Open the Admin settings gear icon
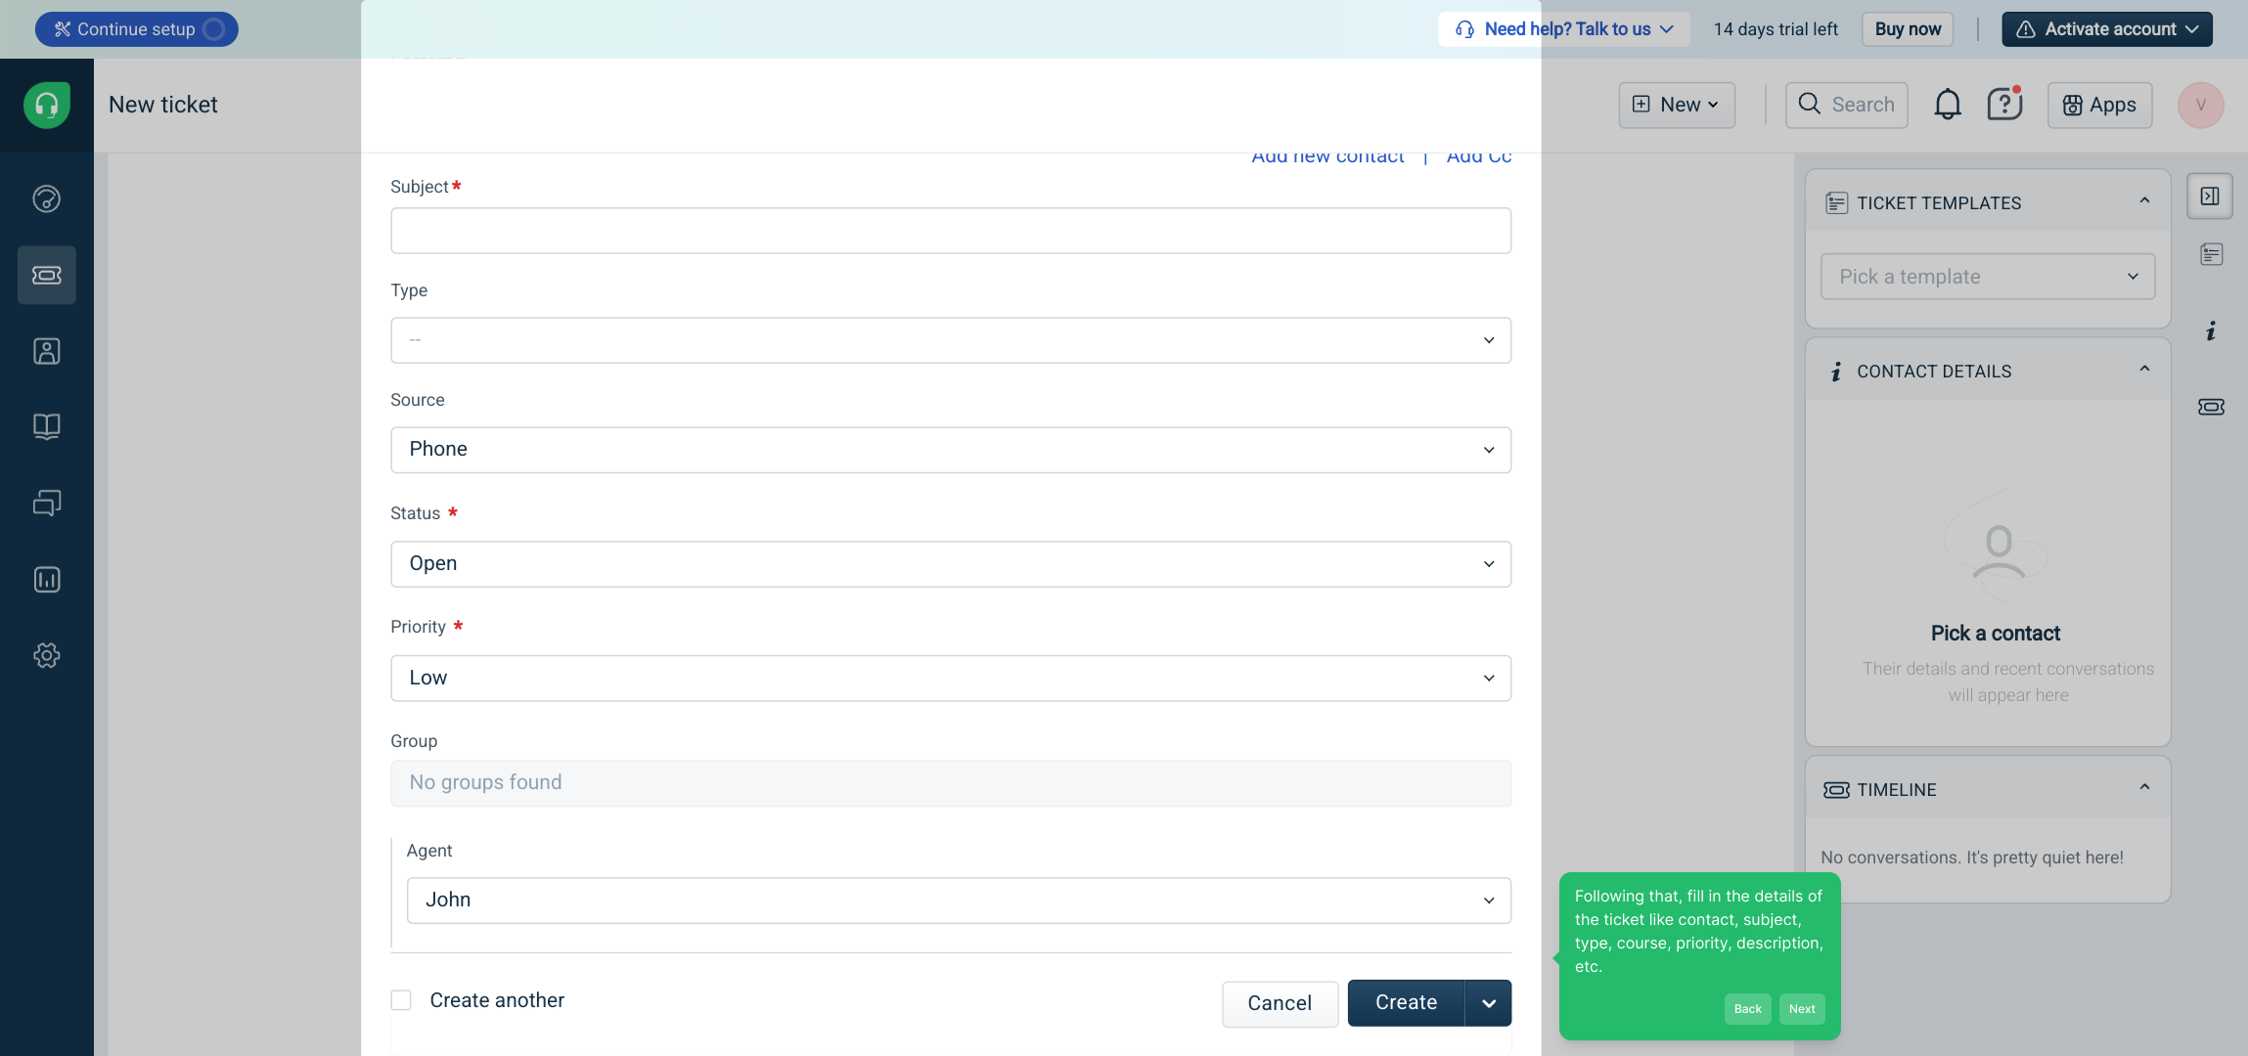2248x1056 pixels. (46, 655)
